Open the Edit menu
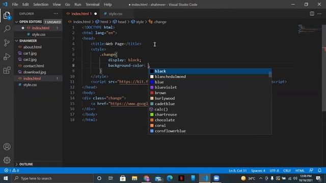326x183 pixels. 25,5
